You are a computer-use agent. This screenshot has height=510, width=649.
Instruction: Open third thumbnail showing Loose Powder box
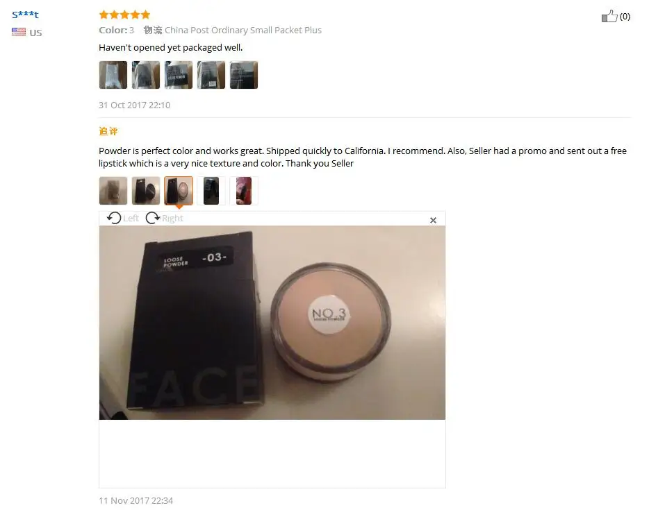(x=179, y=75)
